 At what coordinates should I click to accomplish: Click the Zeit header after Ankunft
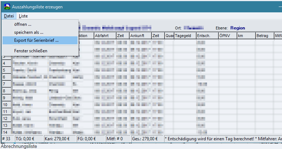pos(158,36)
